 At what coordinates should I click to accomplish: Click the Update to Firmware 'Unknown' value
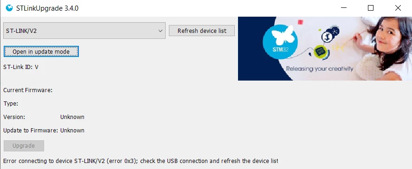click(x=72, y=131)
